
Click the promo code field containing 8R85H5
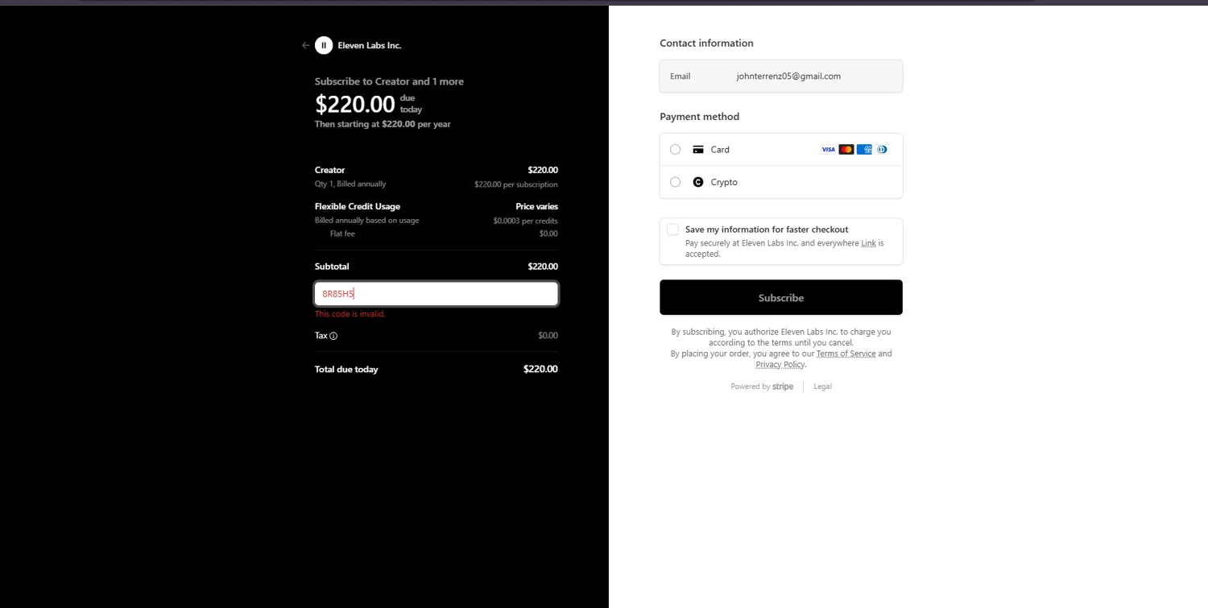point(436,294)
